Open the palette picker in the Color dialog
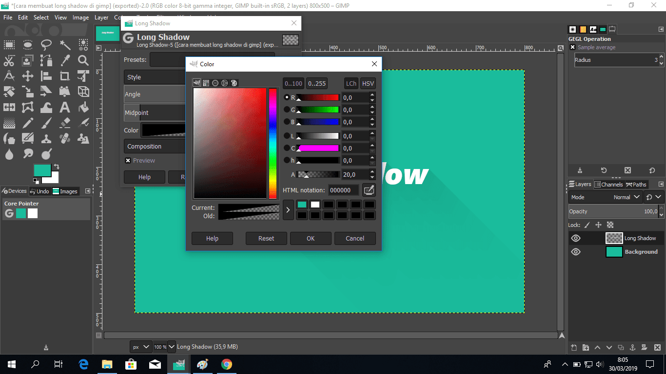Screen dimensions: 666x374 click(234, 83)
